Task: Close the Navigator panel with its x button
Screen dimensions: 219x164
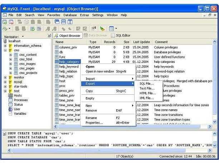Action: click(49, 36)
